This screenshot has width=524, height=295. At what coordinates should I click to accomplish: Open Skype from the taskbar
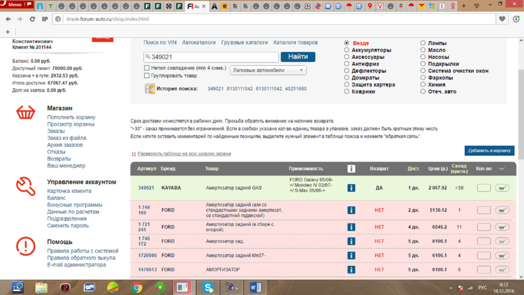pyautogui.click(x=208, y=287)
